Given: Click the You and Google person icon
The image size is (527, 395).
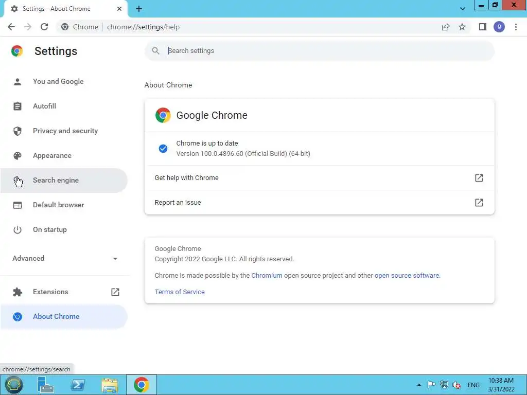Looking at the screenshot, I should click(x=17, y=82).
